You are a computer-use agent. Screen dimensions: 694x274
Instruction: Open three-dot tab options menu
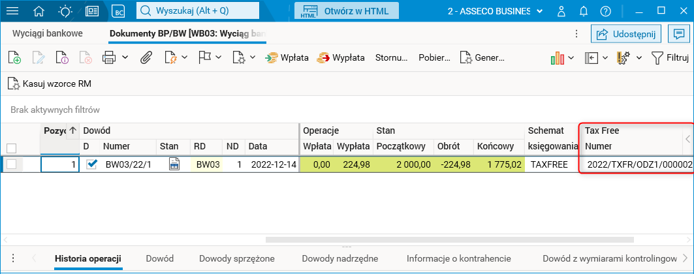click(576, 33)
